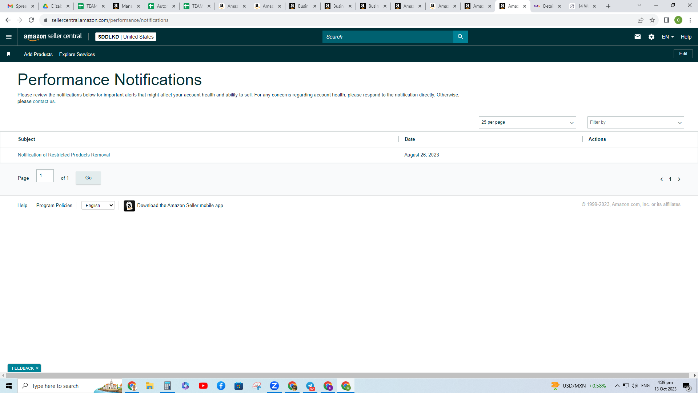This screenshot has height=393, width=698.
Task: Click the share page icon
Action: pyautogui.click(x=641, y=20)
